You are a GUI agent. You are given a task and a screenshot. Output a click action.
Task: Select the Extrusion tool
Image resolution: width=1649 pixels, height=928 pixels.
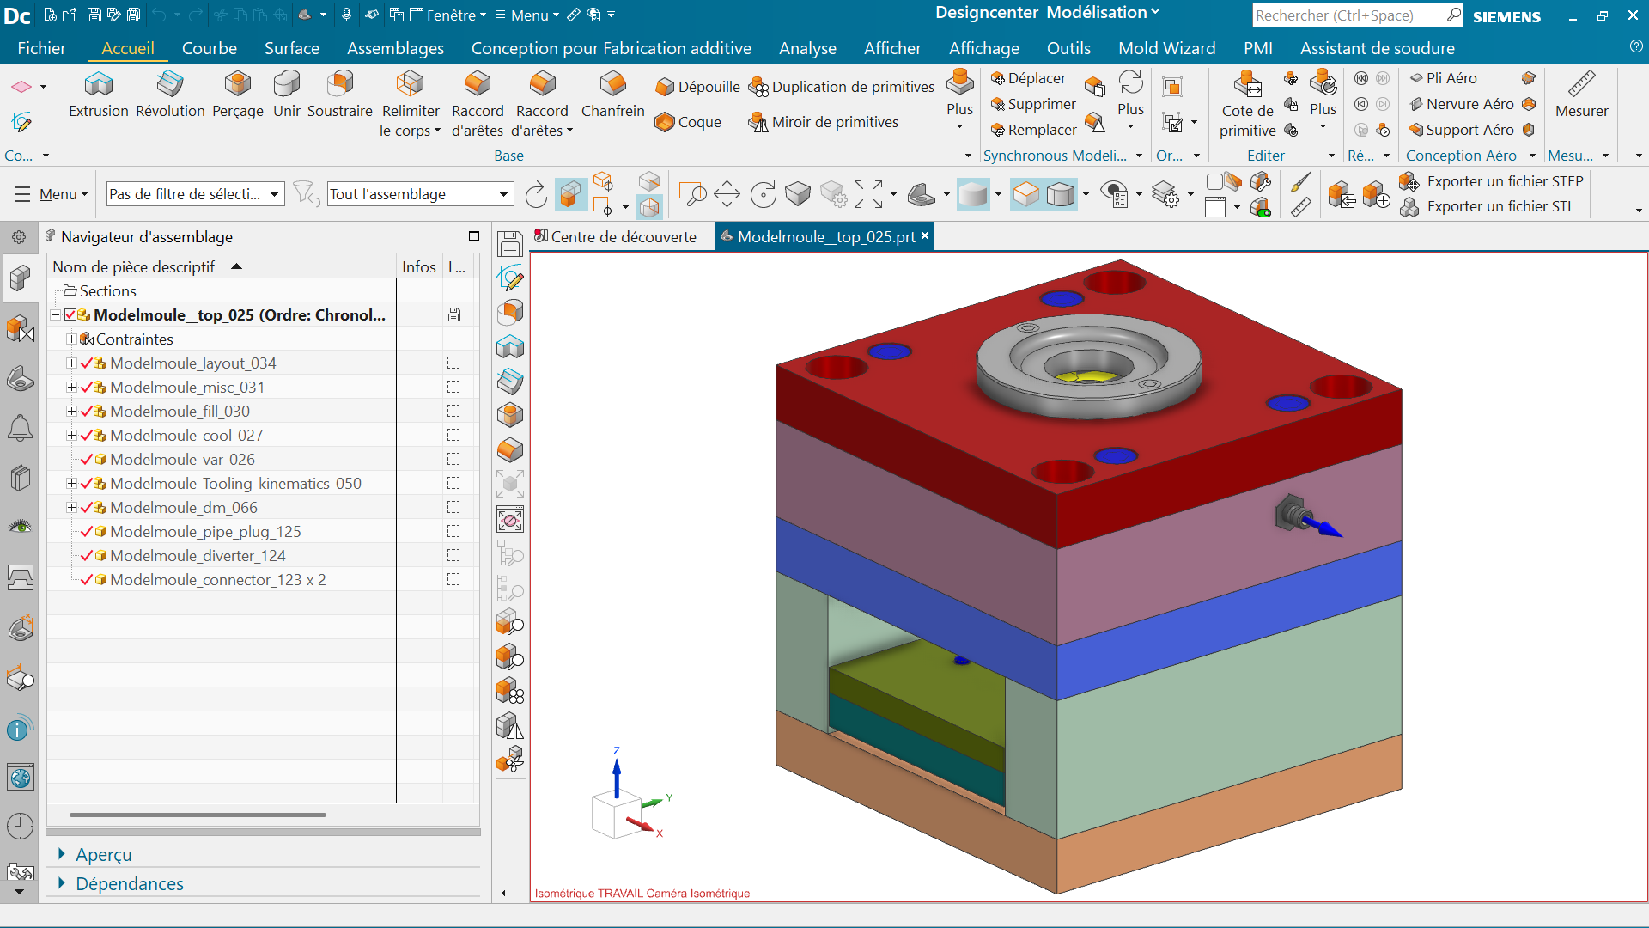click(98, 95)
